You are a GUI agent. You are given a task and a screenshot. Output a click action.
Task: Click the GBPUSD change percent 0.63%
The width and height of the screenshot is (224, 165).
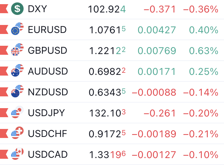click(204, 51)
